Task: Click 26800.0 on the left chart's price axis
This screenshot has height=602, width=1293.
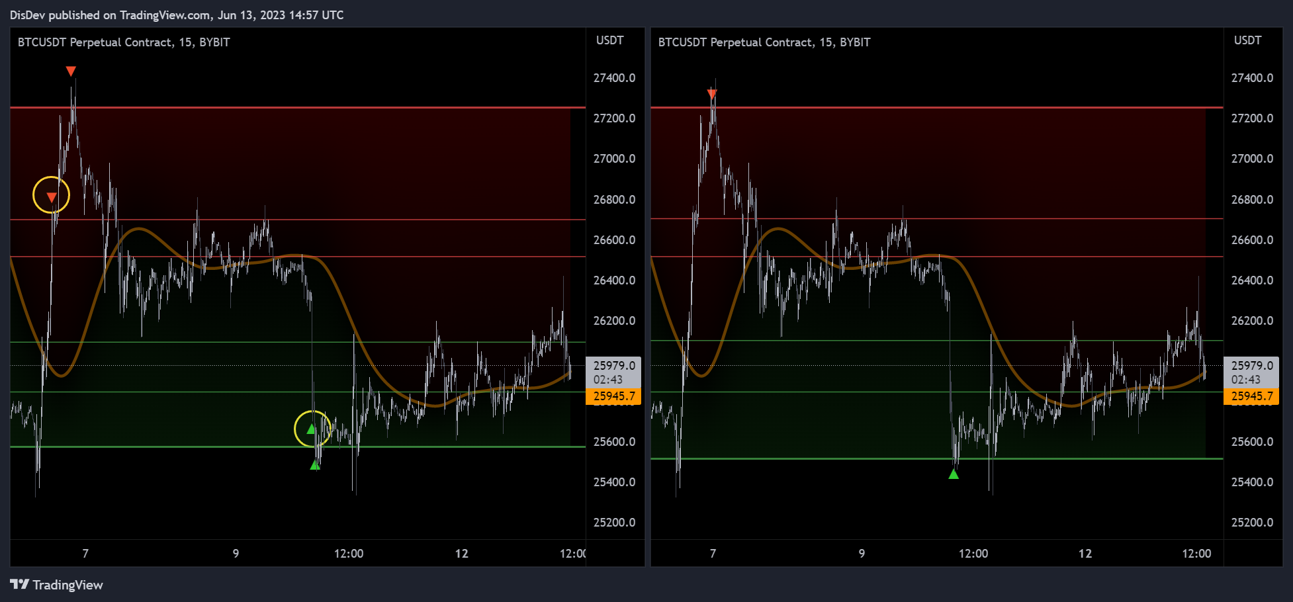Action: click(x=614, y=200)
